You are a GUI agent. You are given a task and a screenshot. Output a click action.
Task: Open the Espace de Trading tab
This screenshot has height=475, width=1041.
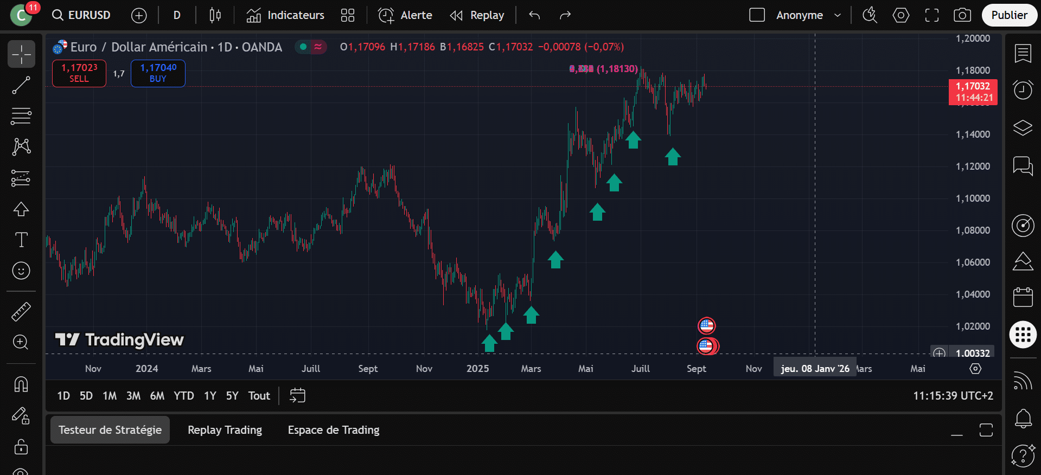tap(333, 430)
